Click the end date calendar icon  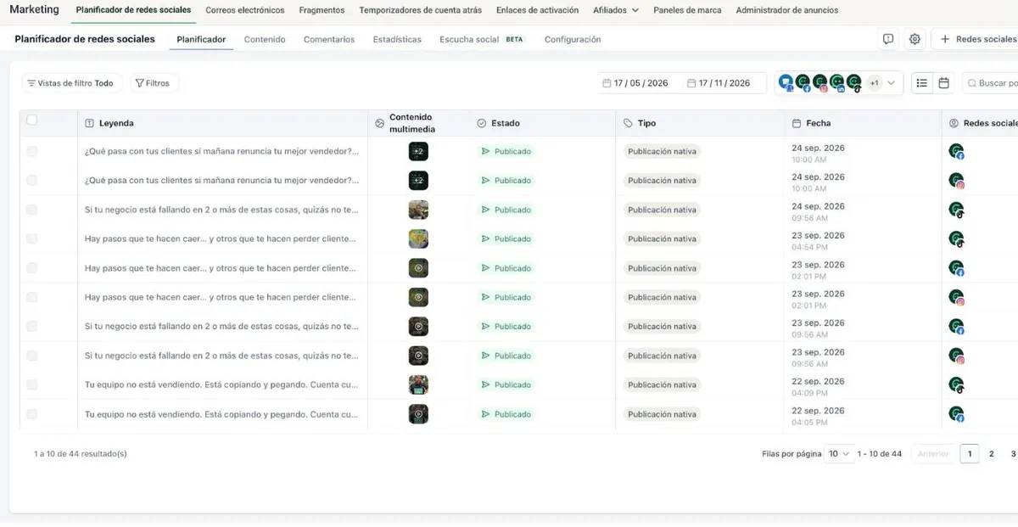pyautogui.click(x=691, y=83)
